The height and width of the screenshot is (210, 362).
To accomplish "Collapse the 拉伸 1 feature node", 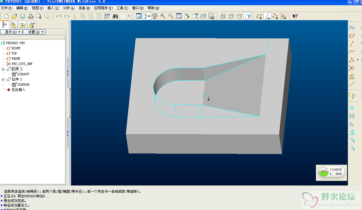I will pyautogui.click(x=3, y=69).
